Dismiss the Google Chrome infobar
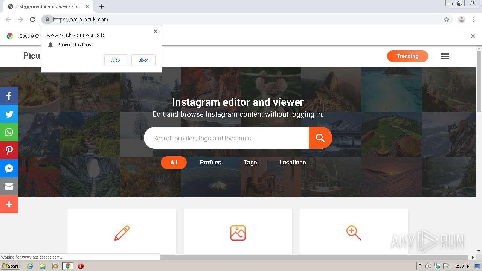 tap(473, 36)
